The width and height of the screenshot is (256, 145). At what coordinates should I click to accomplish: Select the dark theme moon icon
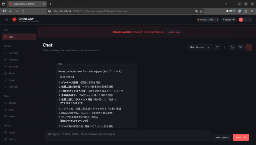point(250,20)
